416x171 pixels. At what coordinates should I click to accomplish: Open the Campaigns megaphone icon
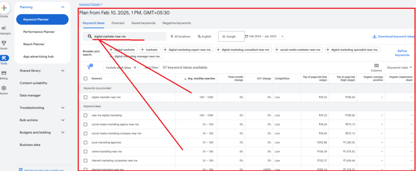4,28
